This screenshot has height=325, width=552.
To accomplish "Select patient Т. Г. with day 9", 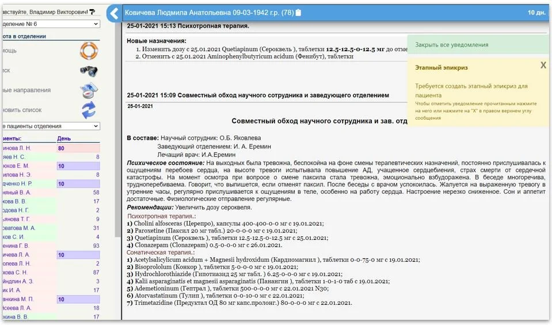I will tap(51, 219).
